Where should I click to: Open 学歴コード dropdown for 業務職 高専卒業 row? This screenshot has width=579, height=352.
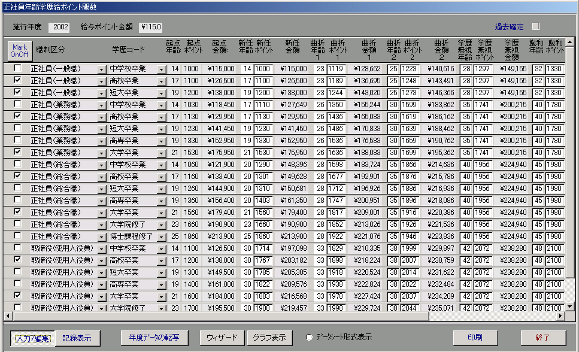162,141
